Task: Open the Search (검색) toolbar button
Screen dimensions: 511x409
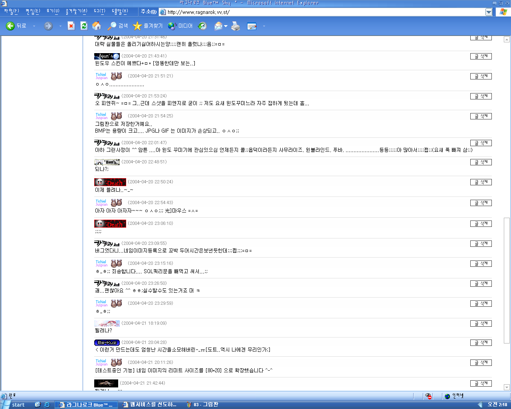Action: point(118,26)
